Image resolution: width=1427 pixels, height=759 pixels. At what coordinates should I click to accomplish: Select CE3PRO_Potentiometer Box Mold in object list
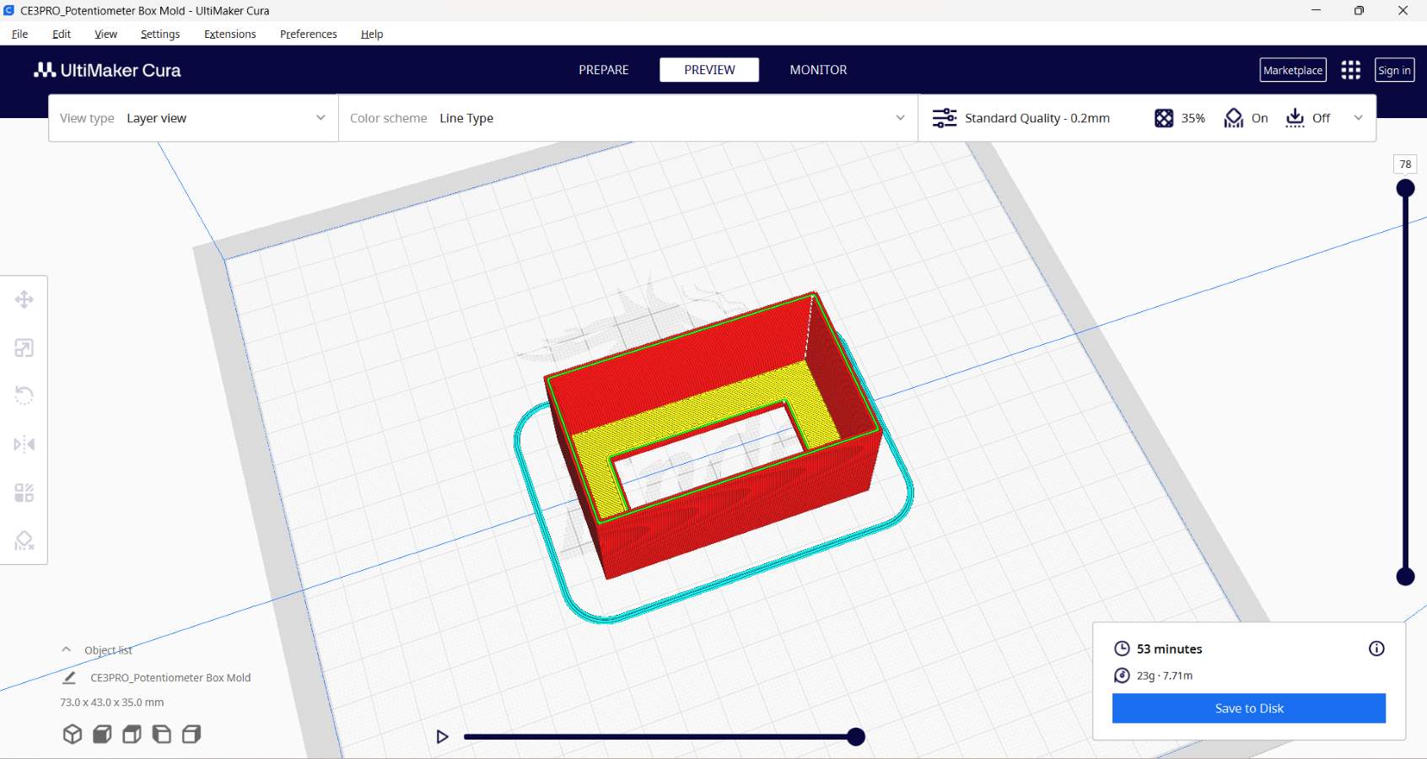tap(170, 678)
